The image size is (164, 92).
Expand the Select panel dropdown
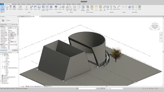(2, 12)
